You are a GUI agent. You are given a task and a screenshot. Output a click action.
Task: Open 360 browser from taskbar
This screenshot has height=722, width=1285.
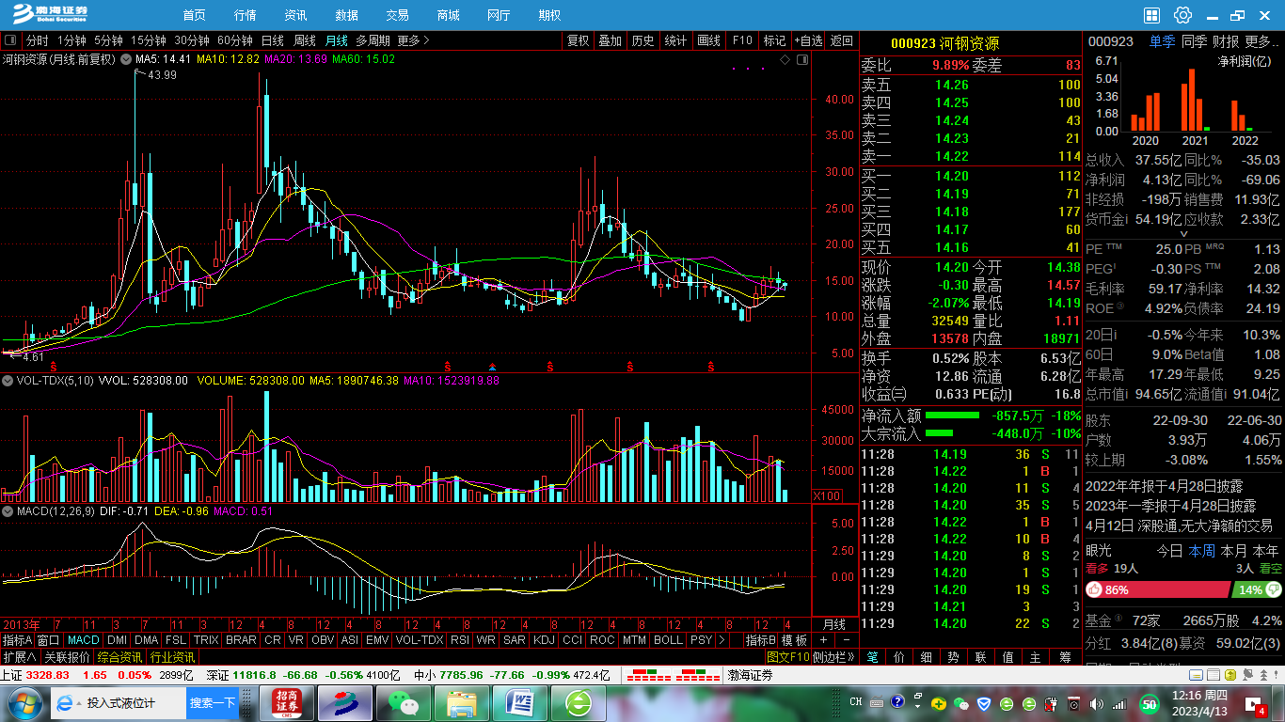click(x=578, y=703)
